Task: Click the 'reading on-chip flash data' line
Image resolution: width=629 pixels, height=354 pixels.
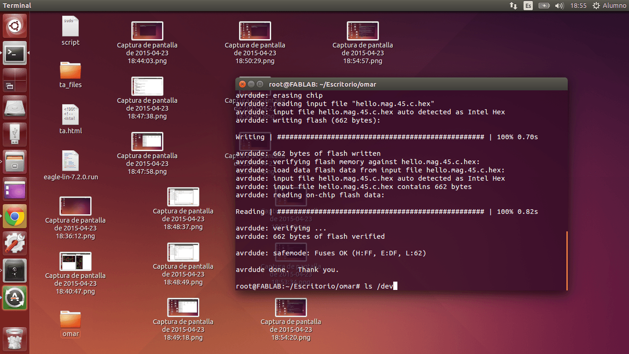Action: click(310, 195)
